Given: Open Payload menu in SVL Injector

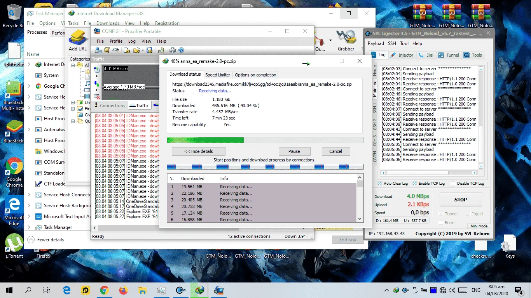Looking at the screenshot, I should (x=376, y=43).
